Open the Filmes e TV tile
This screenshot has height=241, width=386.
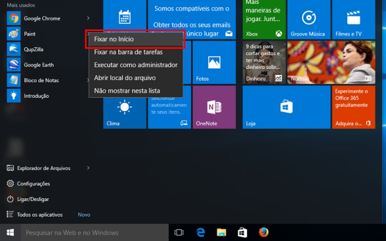pos(354,19)
